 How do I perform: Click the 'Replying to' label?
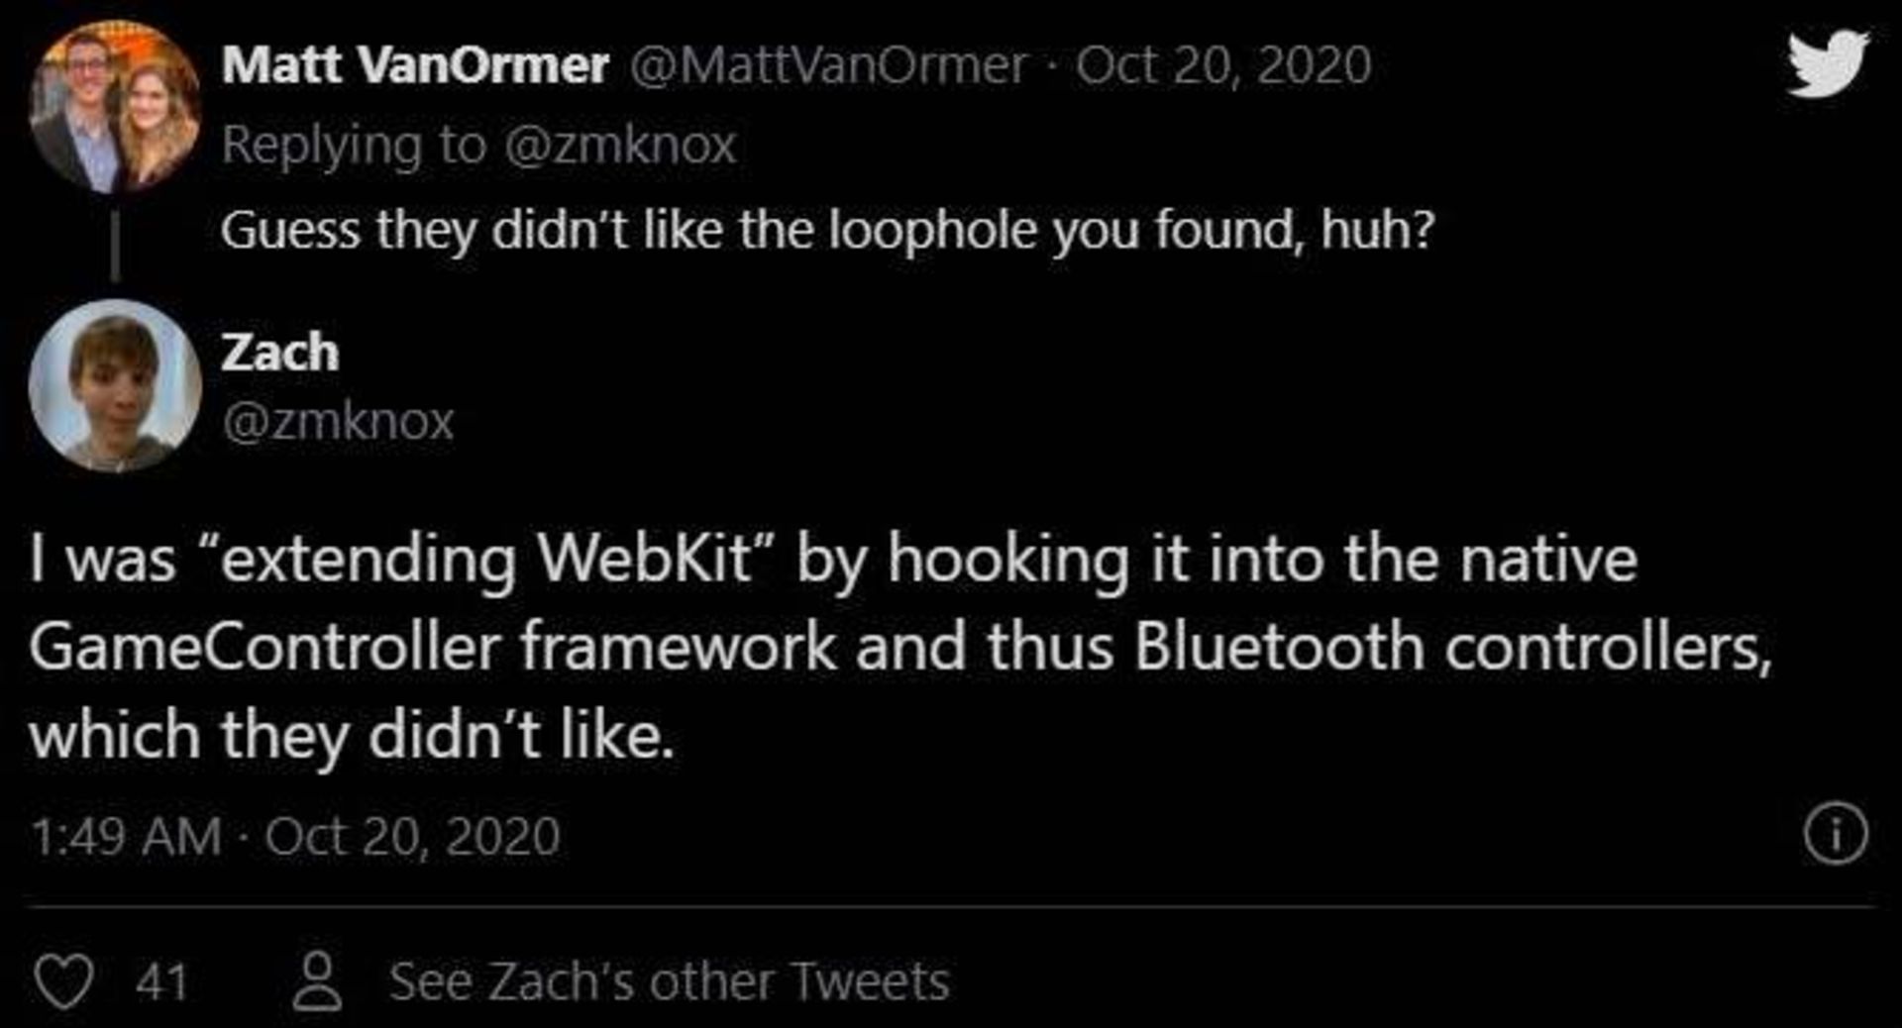(353, 146)
